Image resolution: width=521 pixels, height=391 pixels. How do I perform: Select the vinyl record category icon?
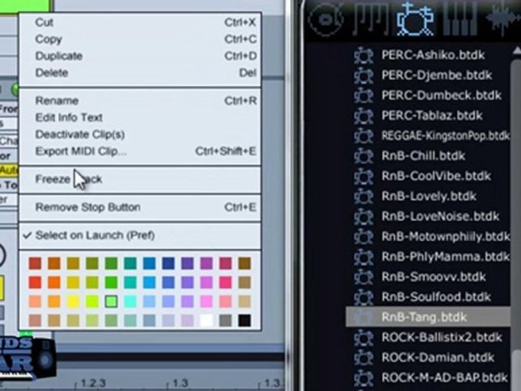pyautogui.click(x=325, y=20)
